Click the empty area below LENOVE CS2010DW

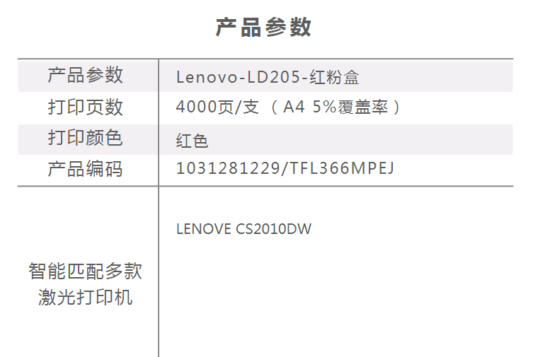[x=336, y=295]
